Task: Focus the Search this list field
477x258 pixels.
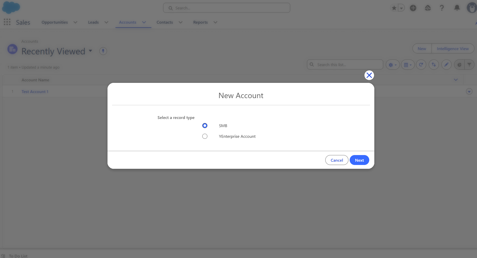Action: click(345, 65)
